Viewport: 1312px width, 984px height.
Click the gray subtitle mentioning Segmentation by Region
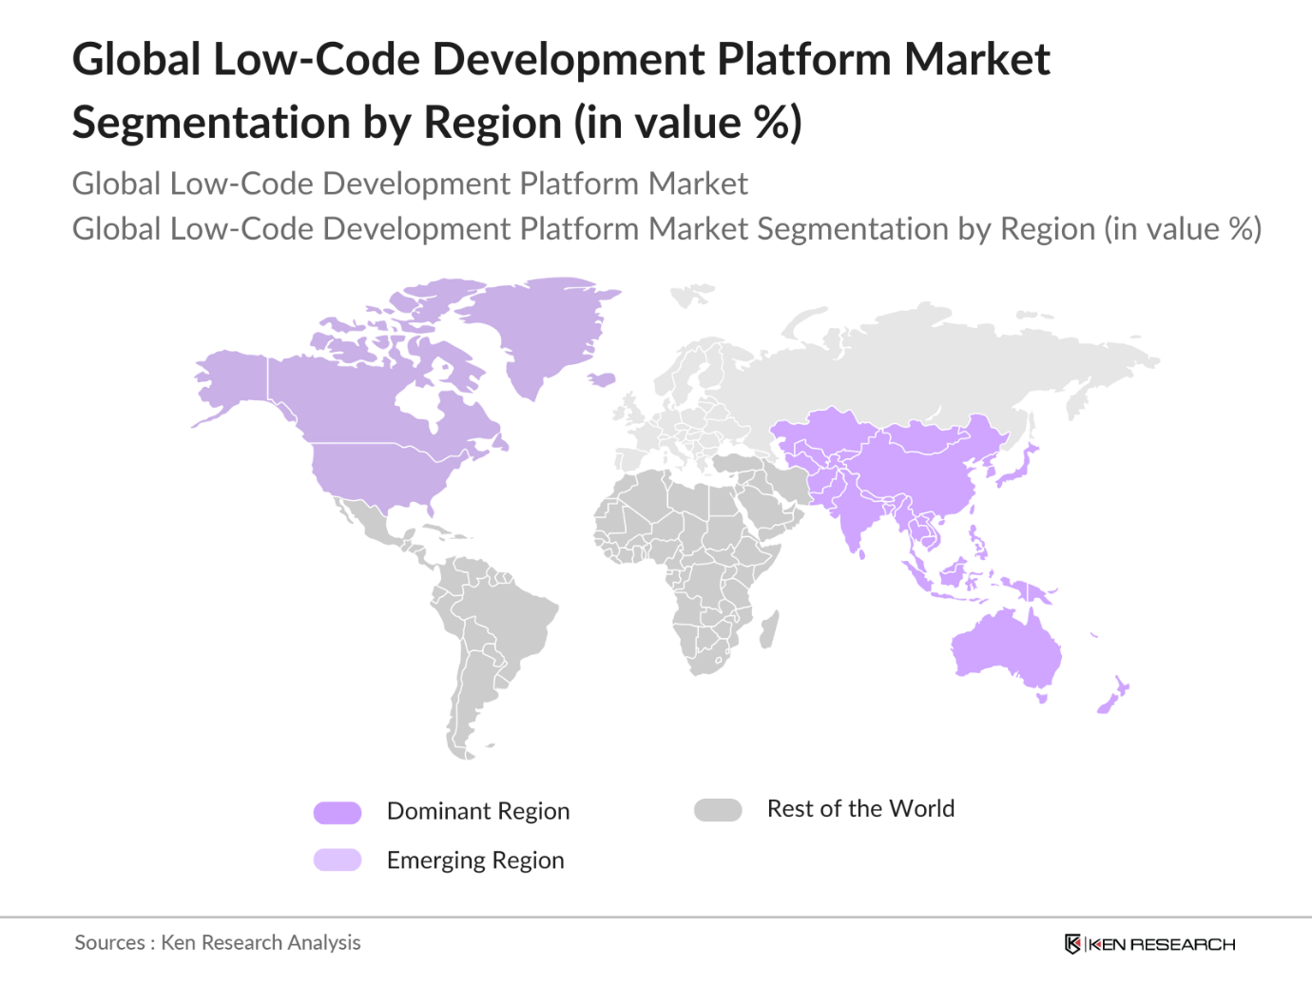tap(666, 229)
